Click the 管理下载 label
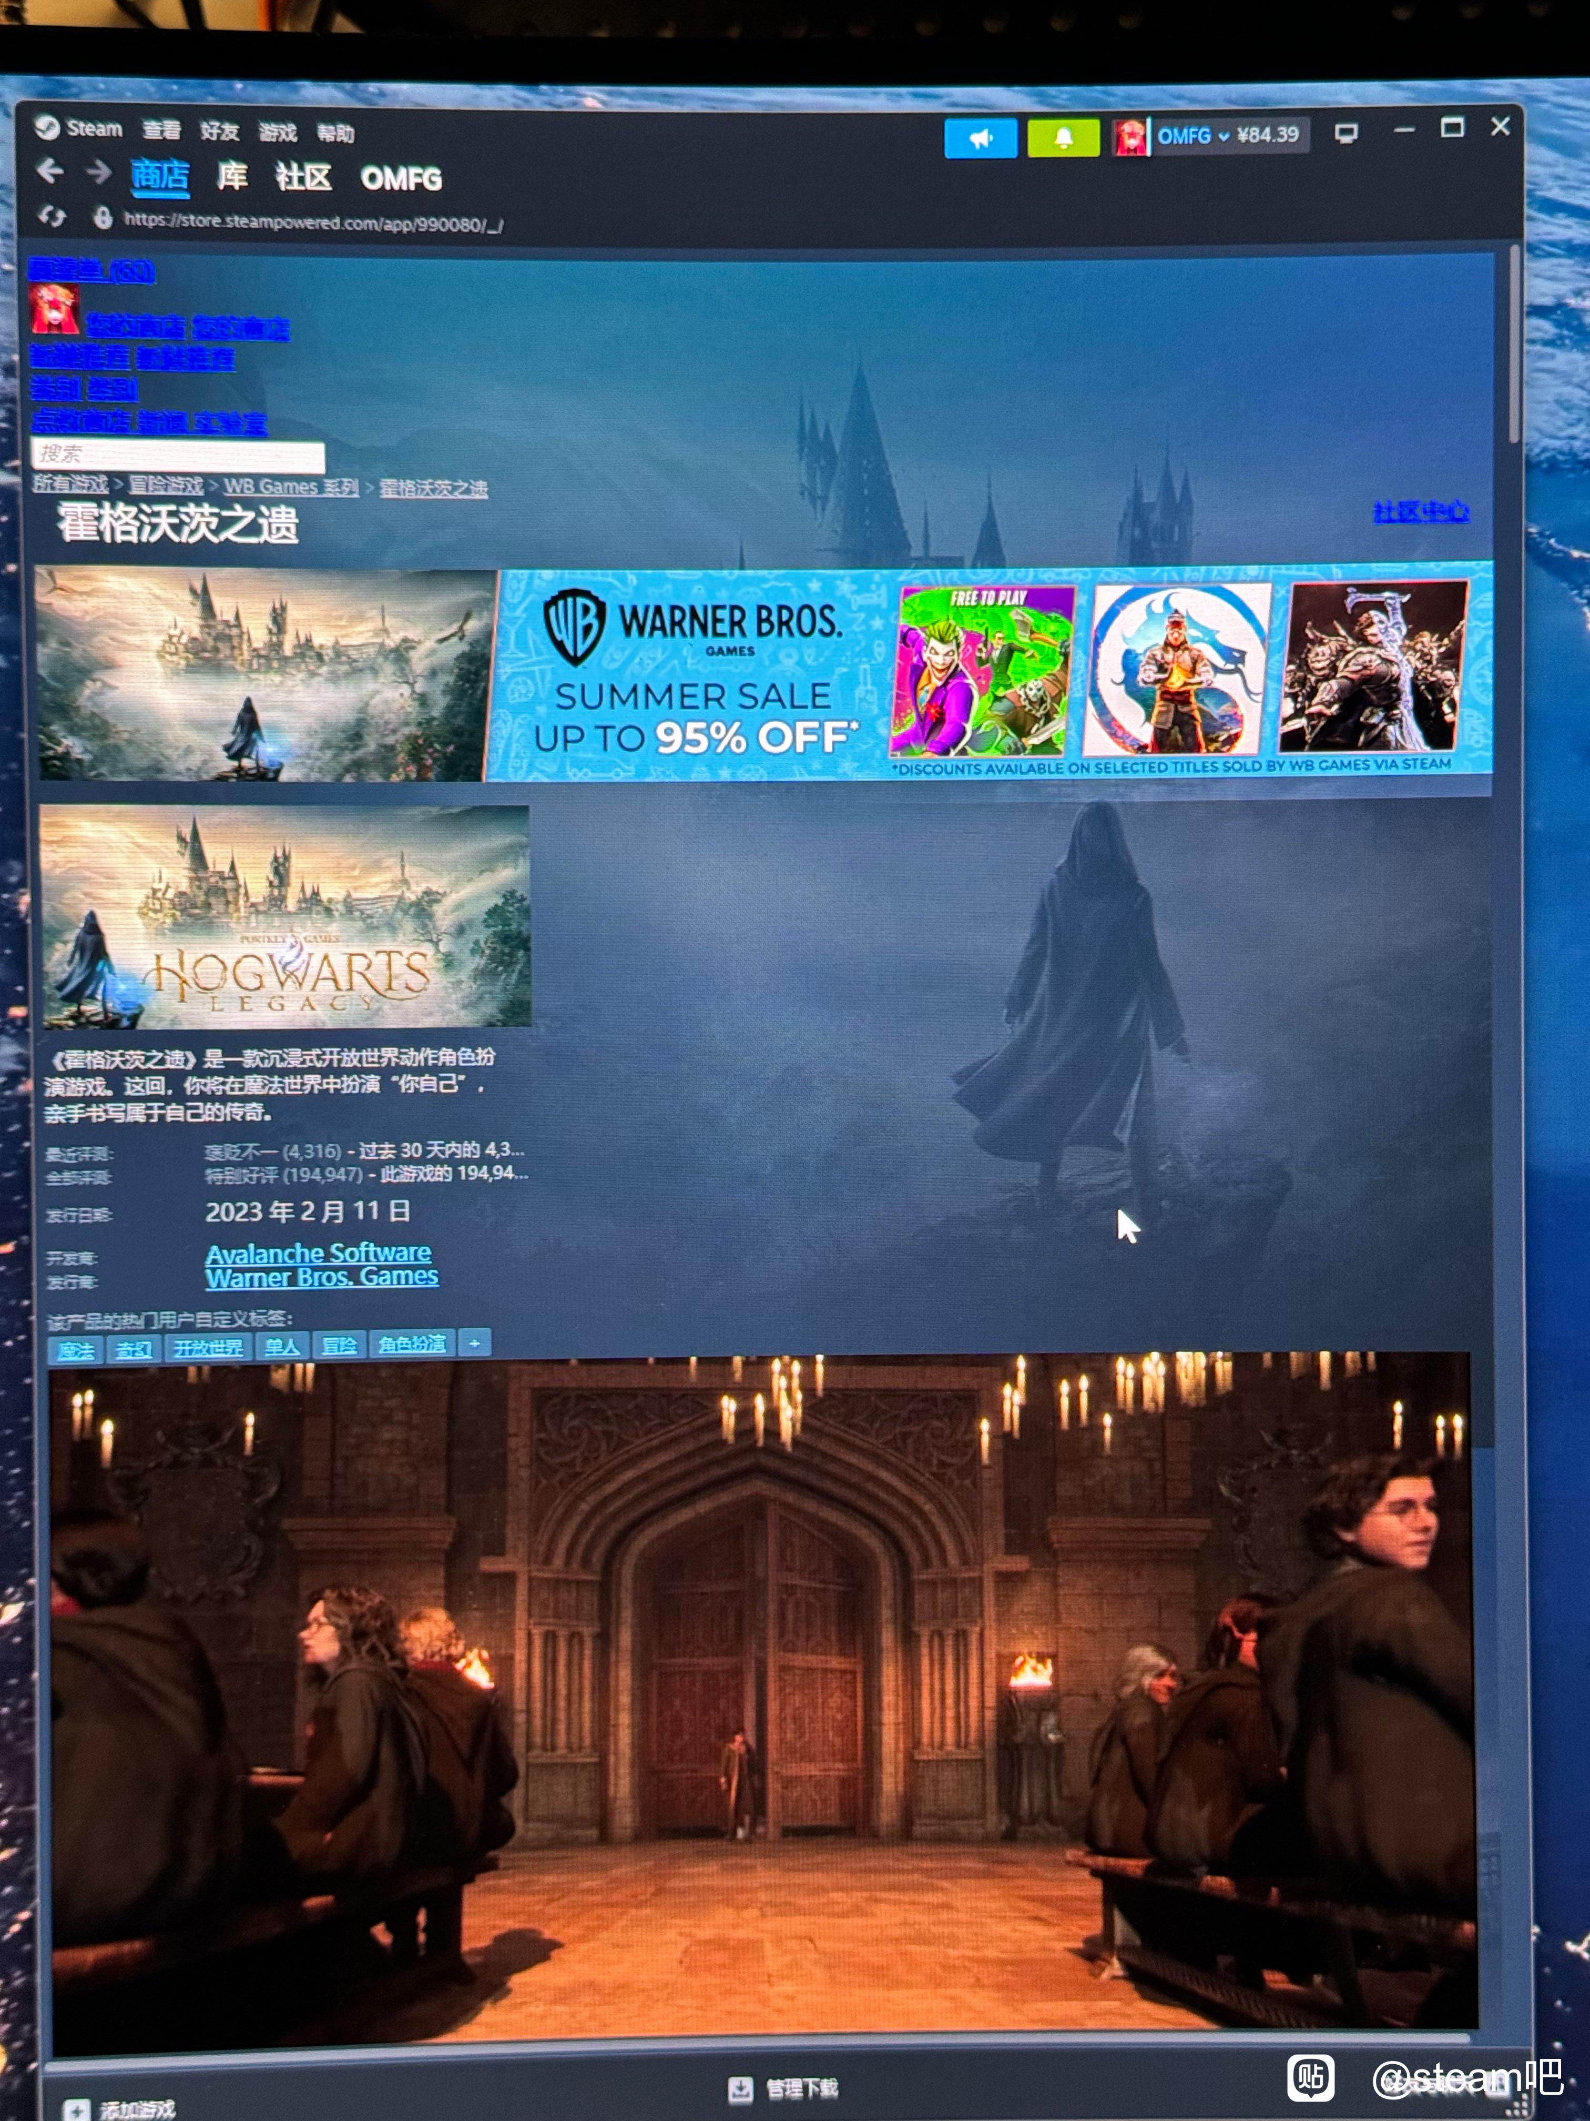The image size is (1590, 2121). click(x=801, y=2088)
